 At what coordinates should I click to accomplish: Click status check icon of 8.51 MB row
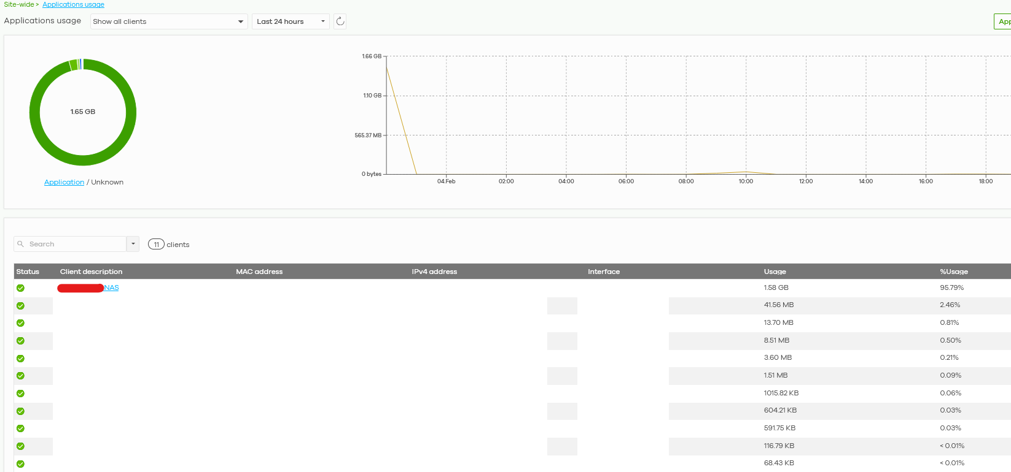(20, 341)
